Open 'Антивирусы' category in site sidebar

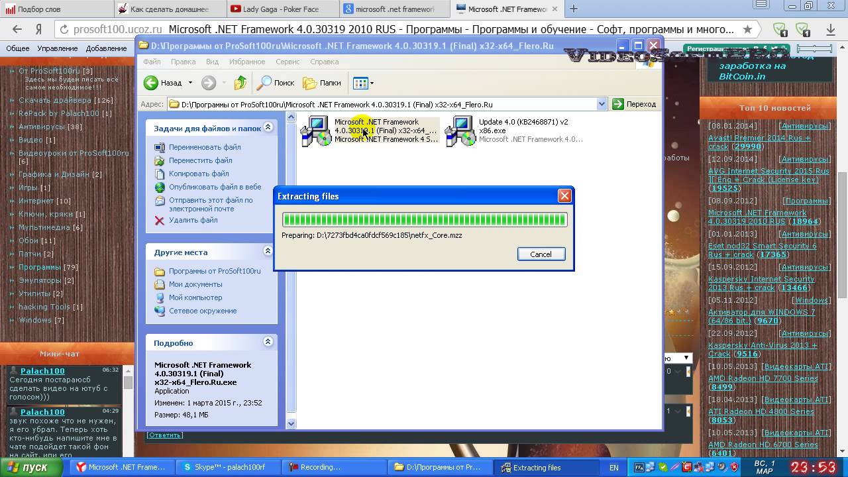pyautogui.click(x=42, y=127)
